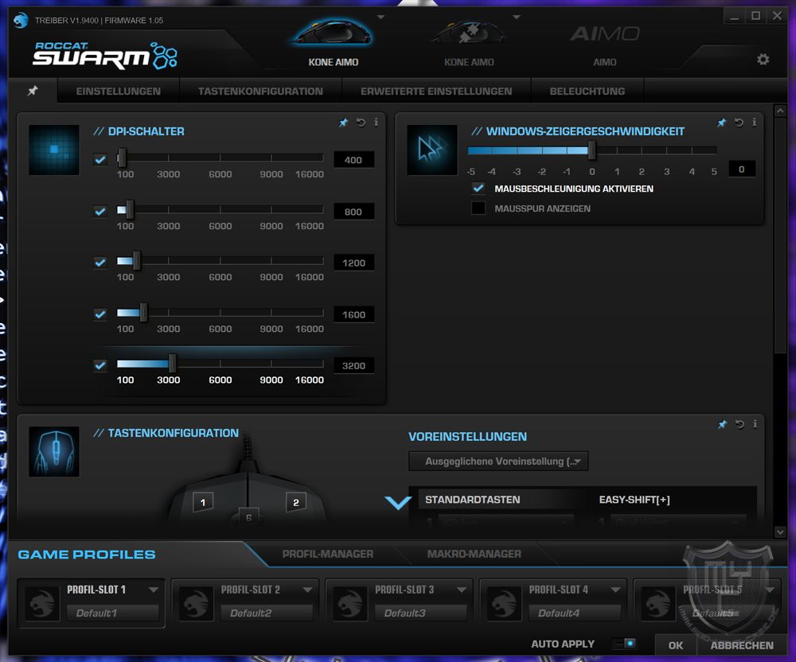Pin the Tastenkonfiguration panel
Screen dimensions: 796x662
722,424
